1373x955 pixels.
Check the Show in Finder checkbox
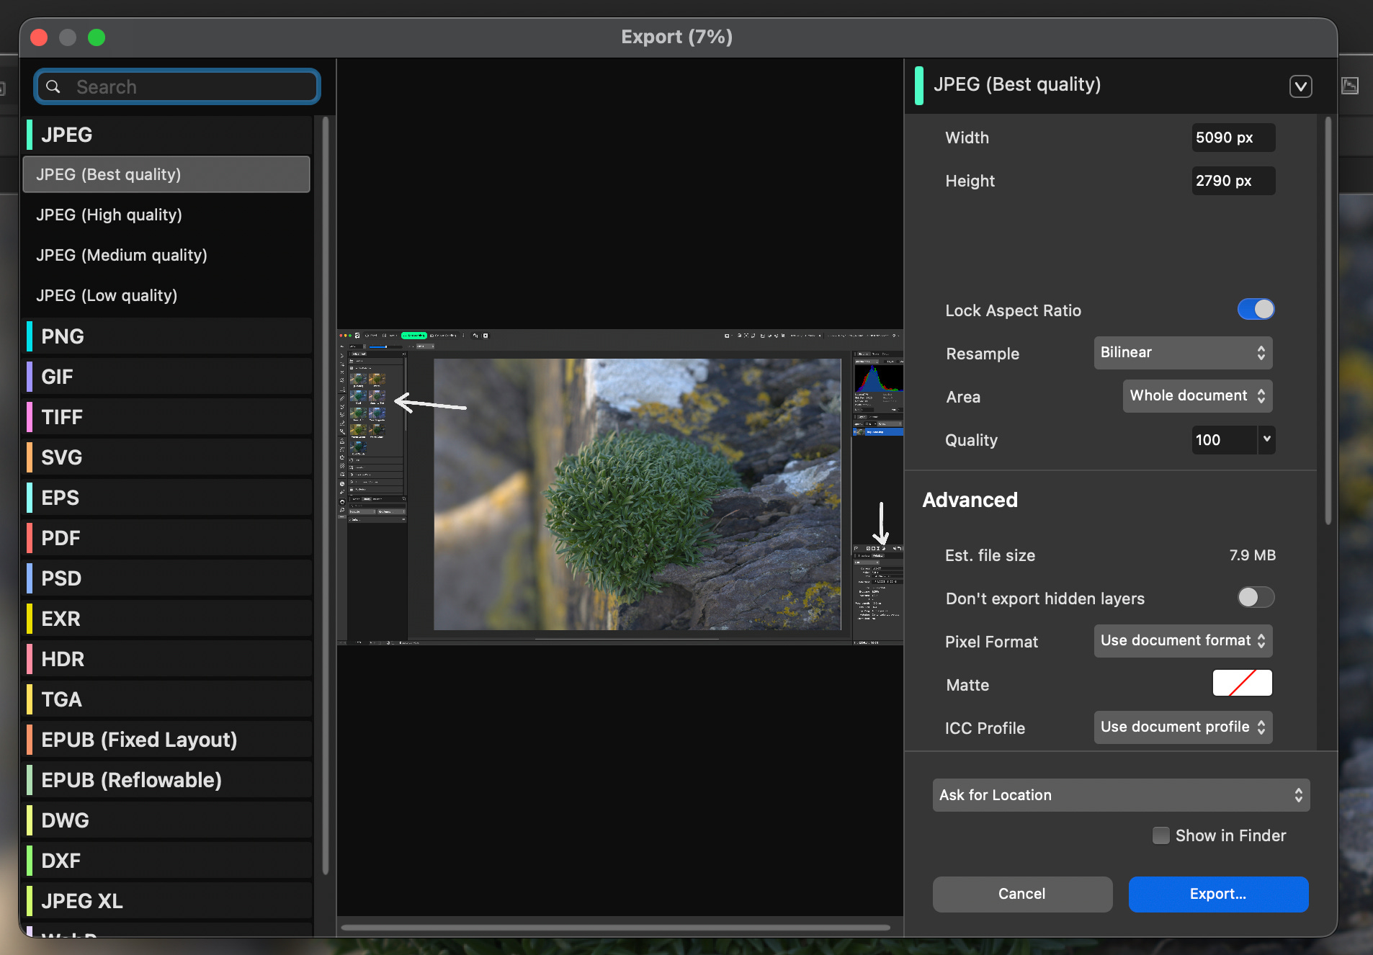(1160, 835)
